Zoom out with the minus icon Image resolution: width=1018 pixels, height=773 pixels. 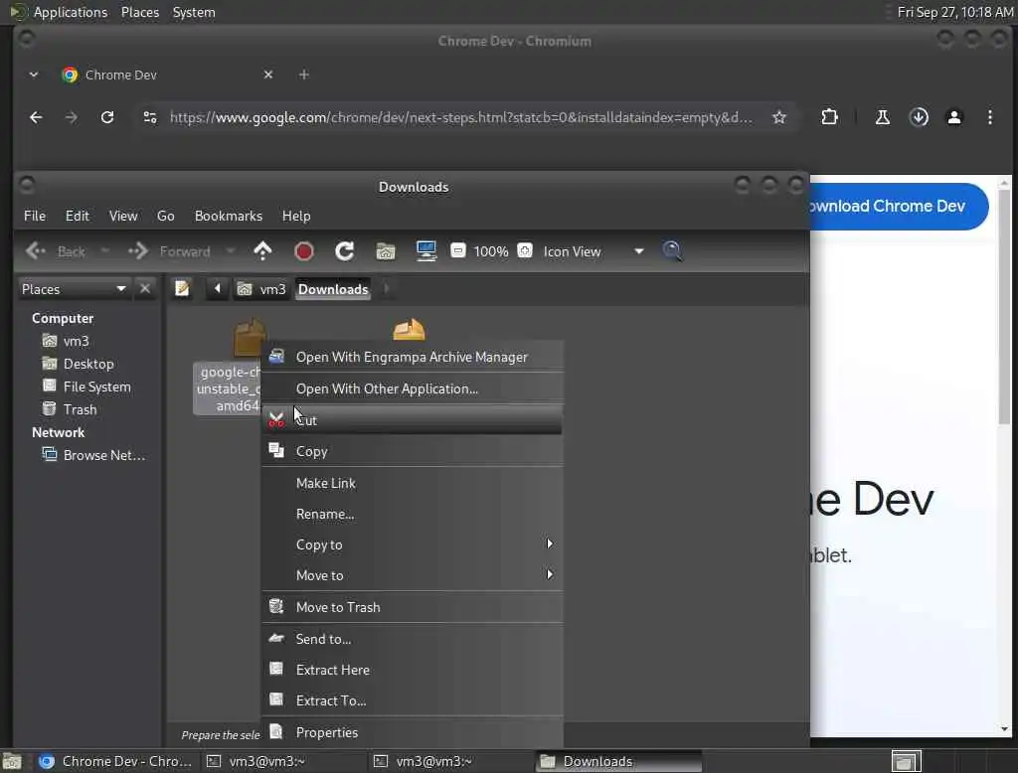coord(457,251)
